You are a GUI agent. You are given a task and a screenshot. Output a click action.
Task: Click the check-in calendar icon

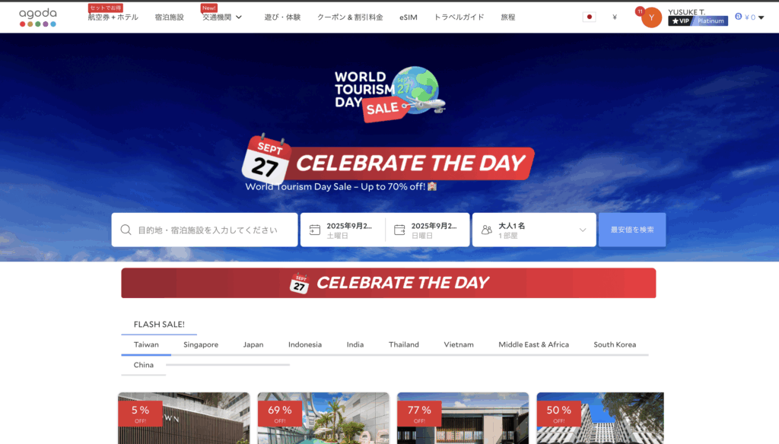click(315, 230)
